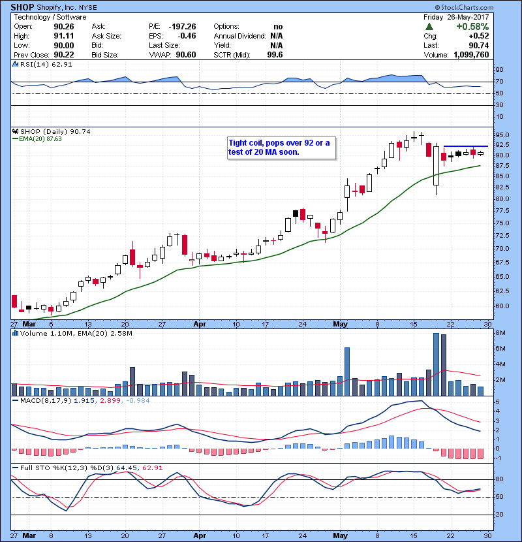Viewport: 522px width, 542px height.
Task: Click the Chg value +0.52
Action: click(x=479, y=36)
